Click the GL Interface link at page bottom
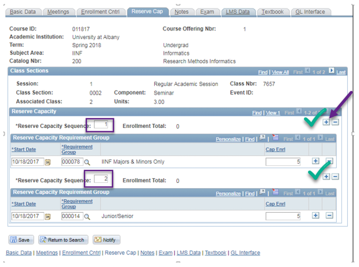Image resolution: width=359 pixels, height=267 pixels. pos(245,253)
